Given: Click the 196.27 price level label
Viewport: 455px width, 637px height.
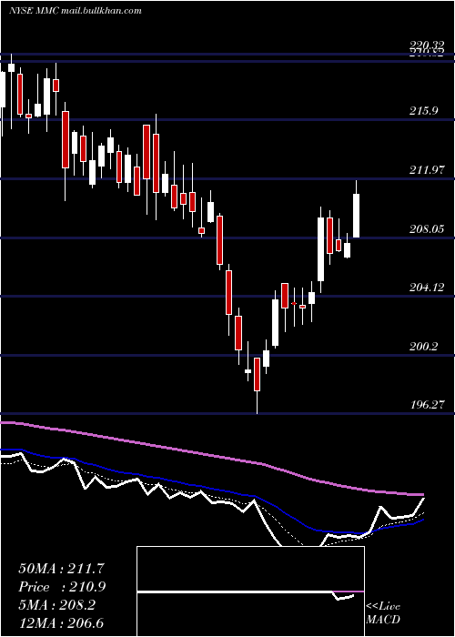Looking at the screenshot, I should click(x=426, y=405).
